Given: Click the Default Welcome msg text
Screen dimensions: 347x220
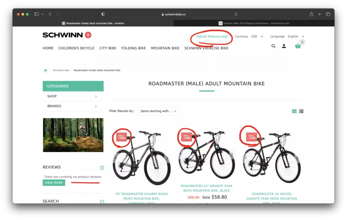Looking at the screenshot, I should pos(212,37).
